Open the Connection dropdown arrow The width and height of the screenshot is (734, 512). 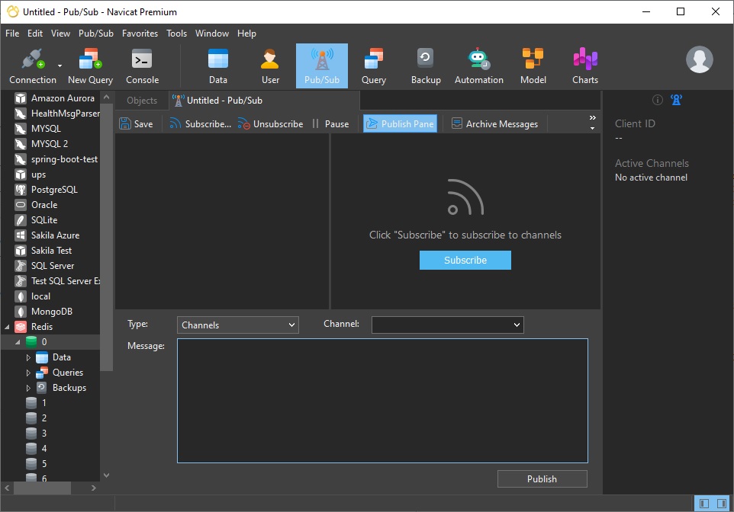(x=60, y=66)
